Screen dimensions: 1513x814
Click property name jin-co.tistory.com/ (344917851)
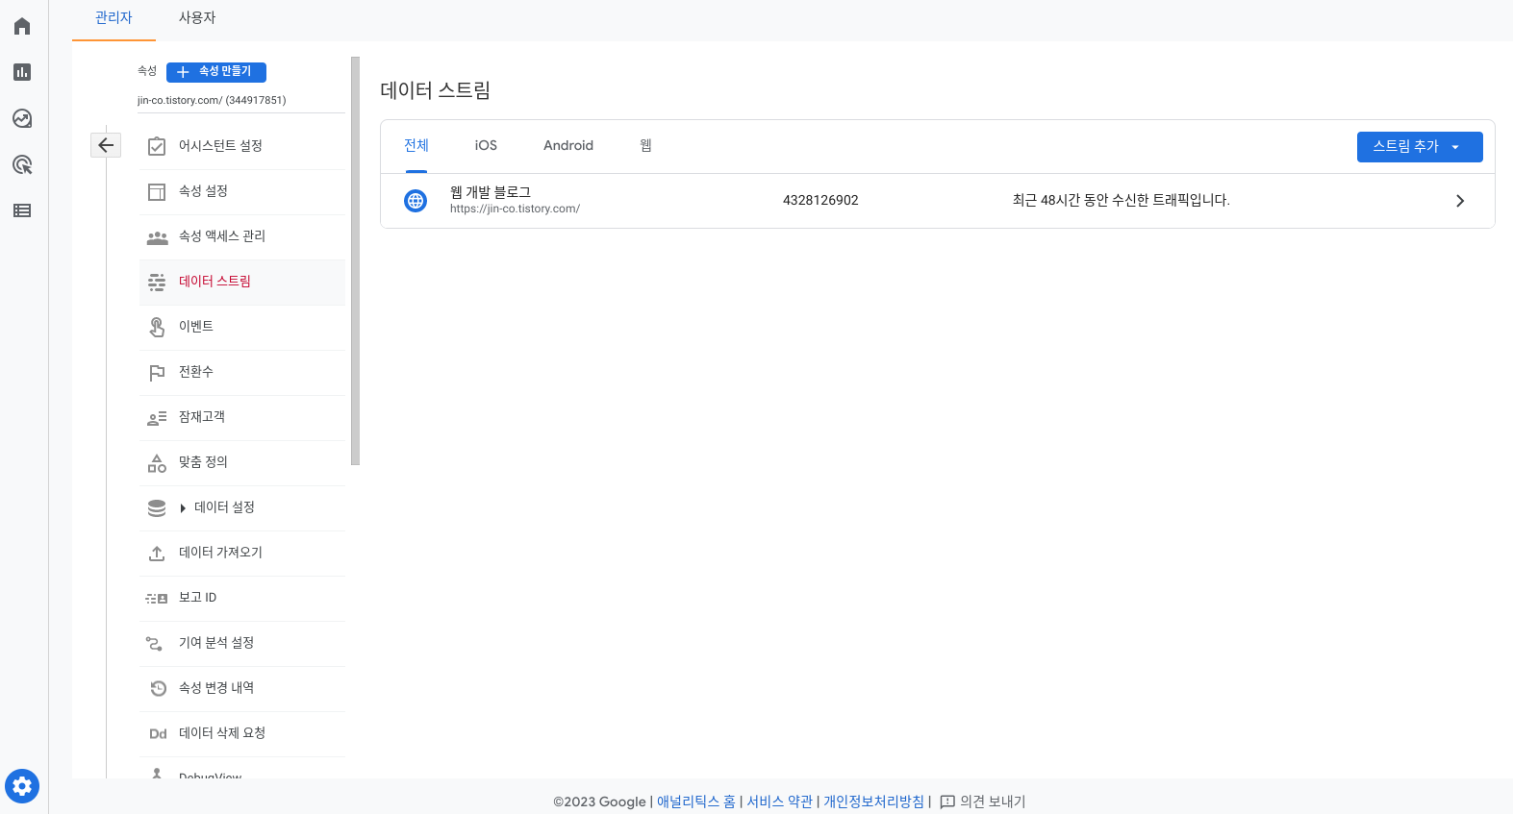pyautogui.click(x=212, y=100)
